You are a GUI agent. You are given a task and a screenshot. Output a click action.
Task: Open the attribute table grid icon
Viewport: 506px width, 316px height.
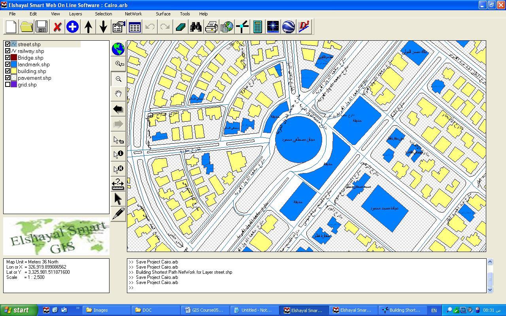134,27
